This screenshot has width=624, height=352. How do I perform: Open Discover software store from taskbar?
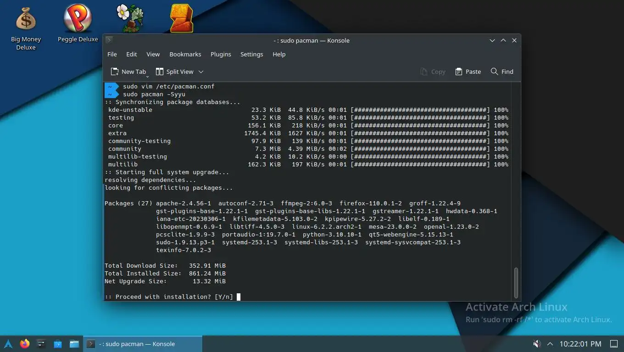tap(58, 344)
